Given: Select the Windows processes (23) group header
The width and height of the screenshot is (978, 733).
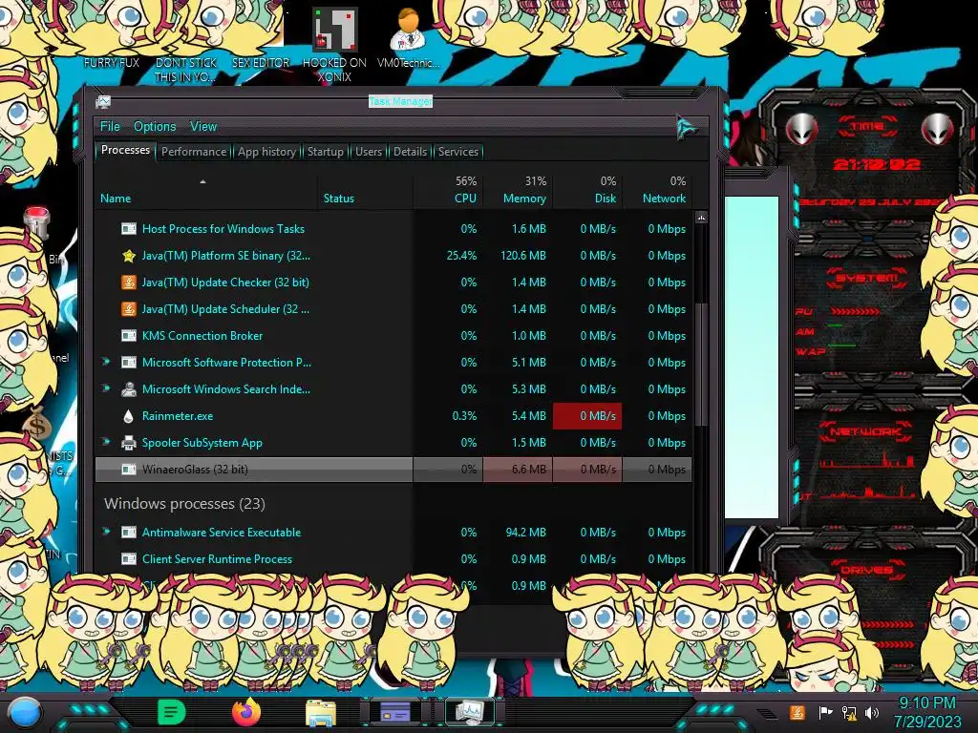Looking at the screenshot, I should 184,504.
